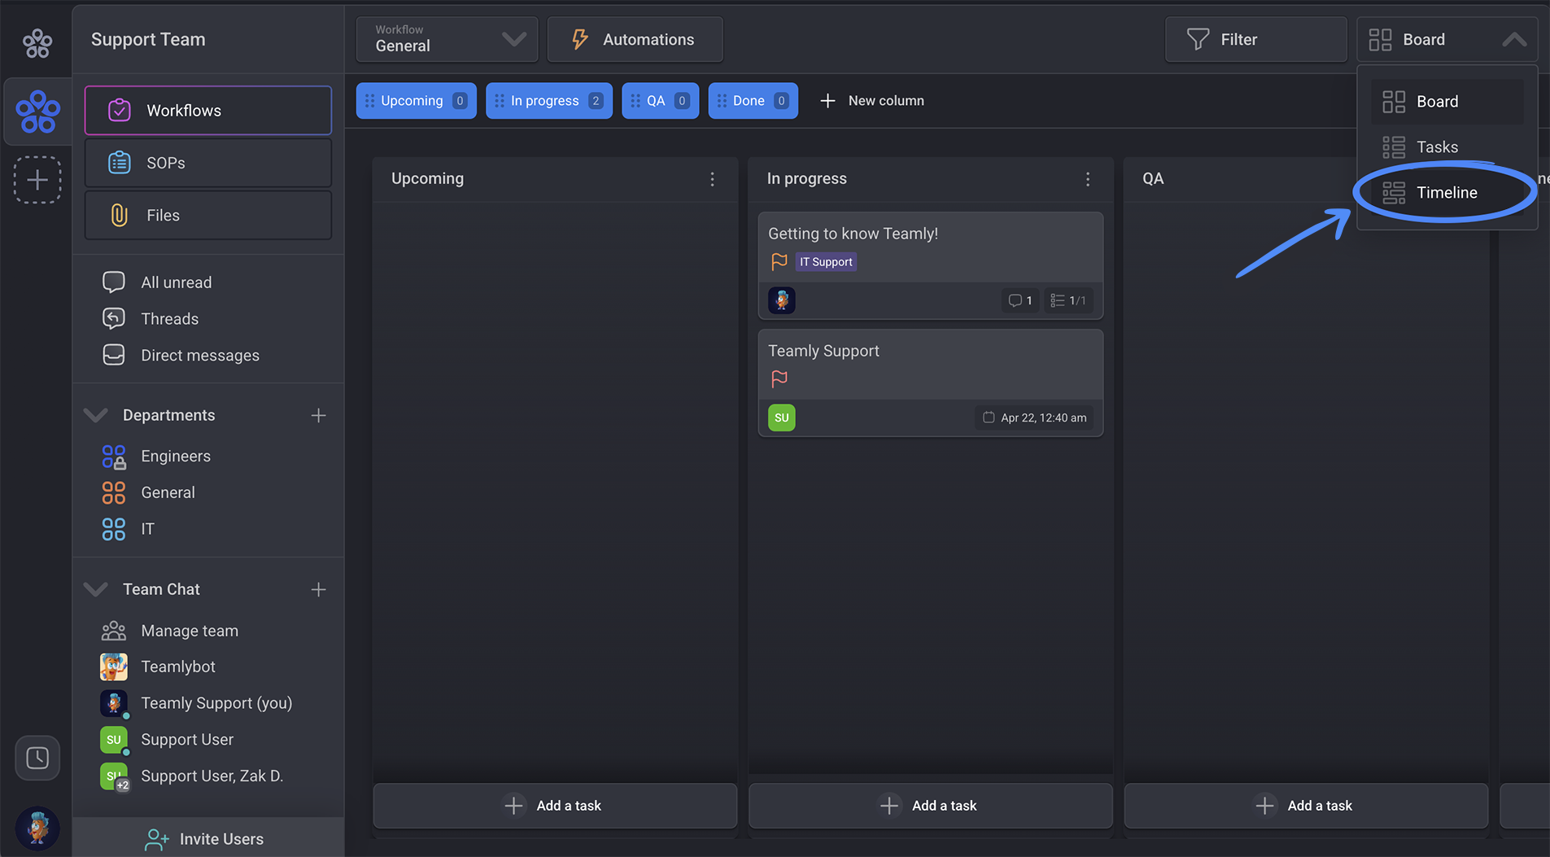The image size is (1550, 857).
Task: Click the Upcoming column chip
Action: [416, 101]
